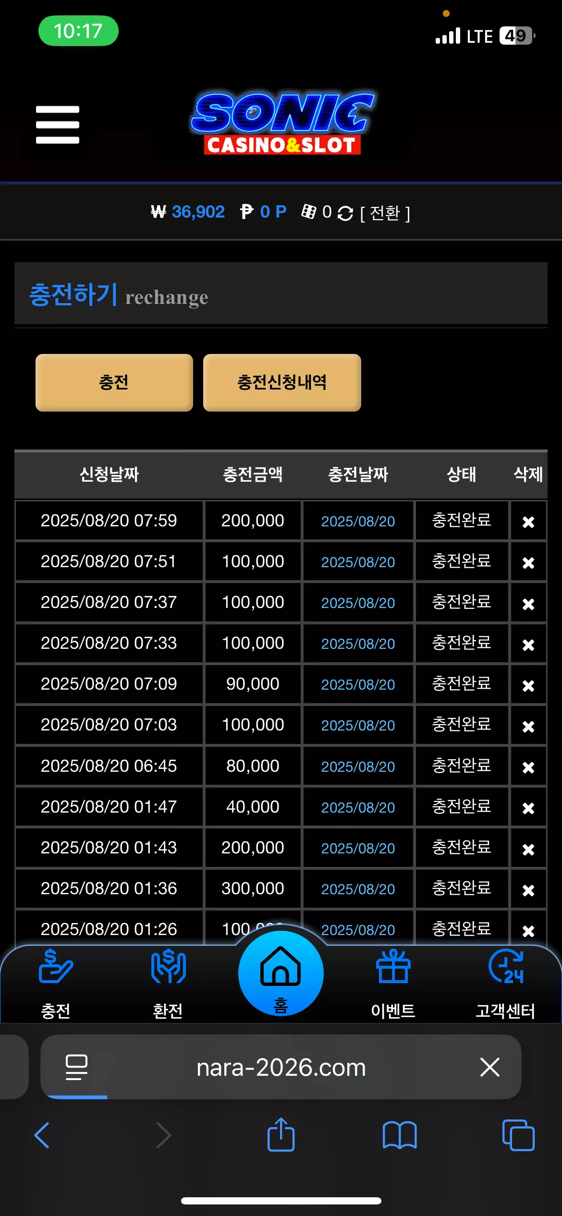Viewport: 562px width, 1216px height.
Task: Stop page loading with the X button
Action: 490,1067
